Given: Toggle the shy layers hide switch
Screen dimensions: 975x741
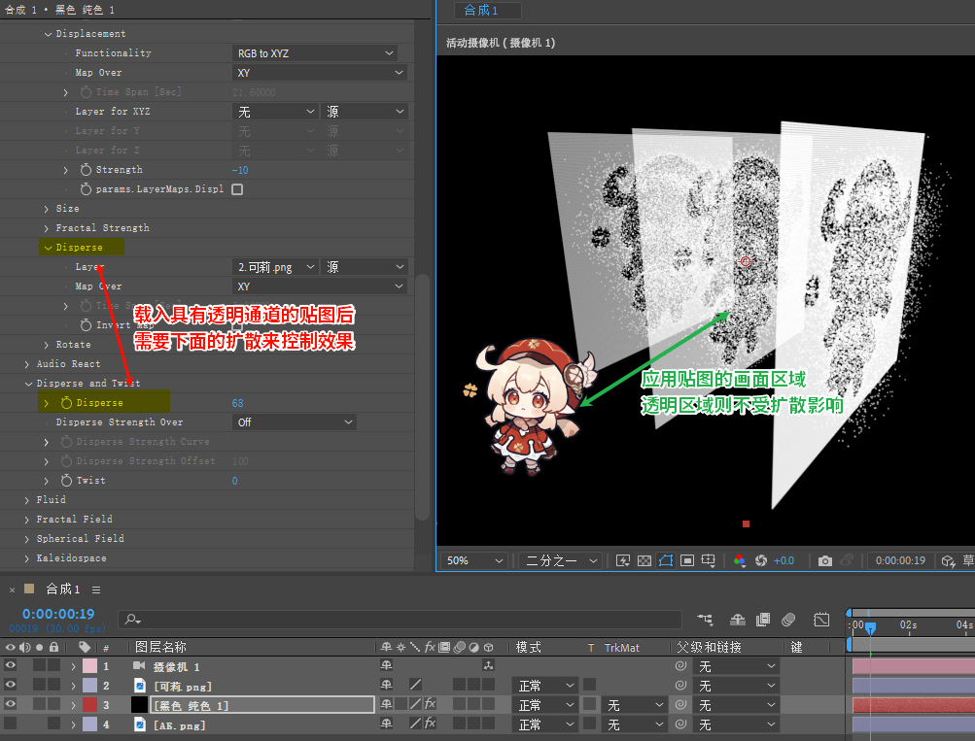Looking at the screenshot, I should [738, 620].
